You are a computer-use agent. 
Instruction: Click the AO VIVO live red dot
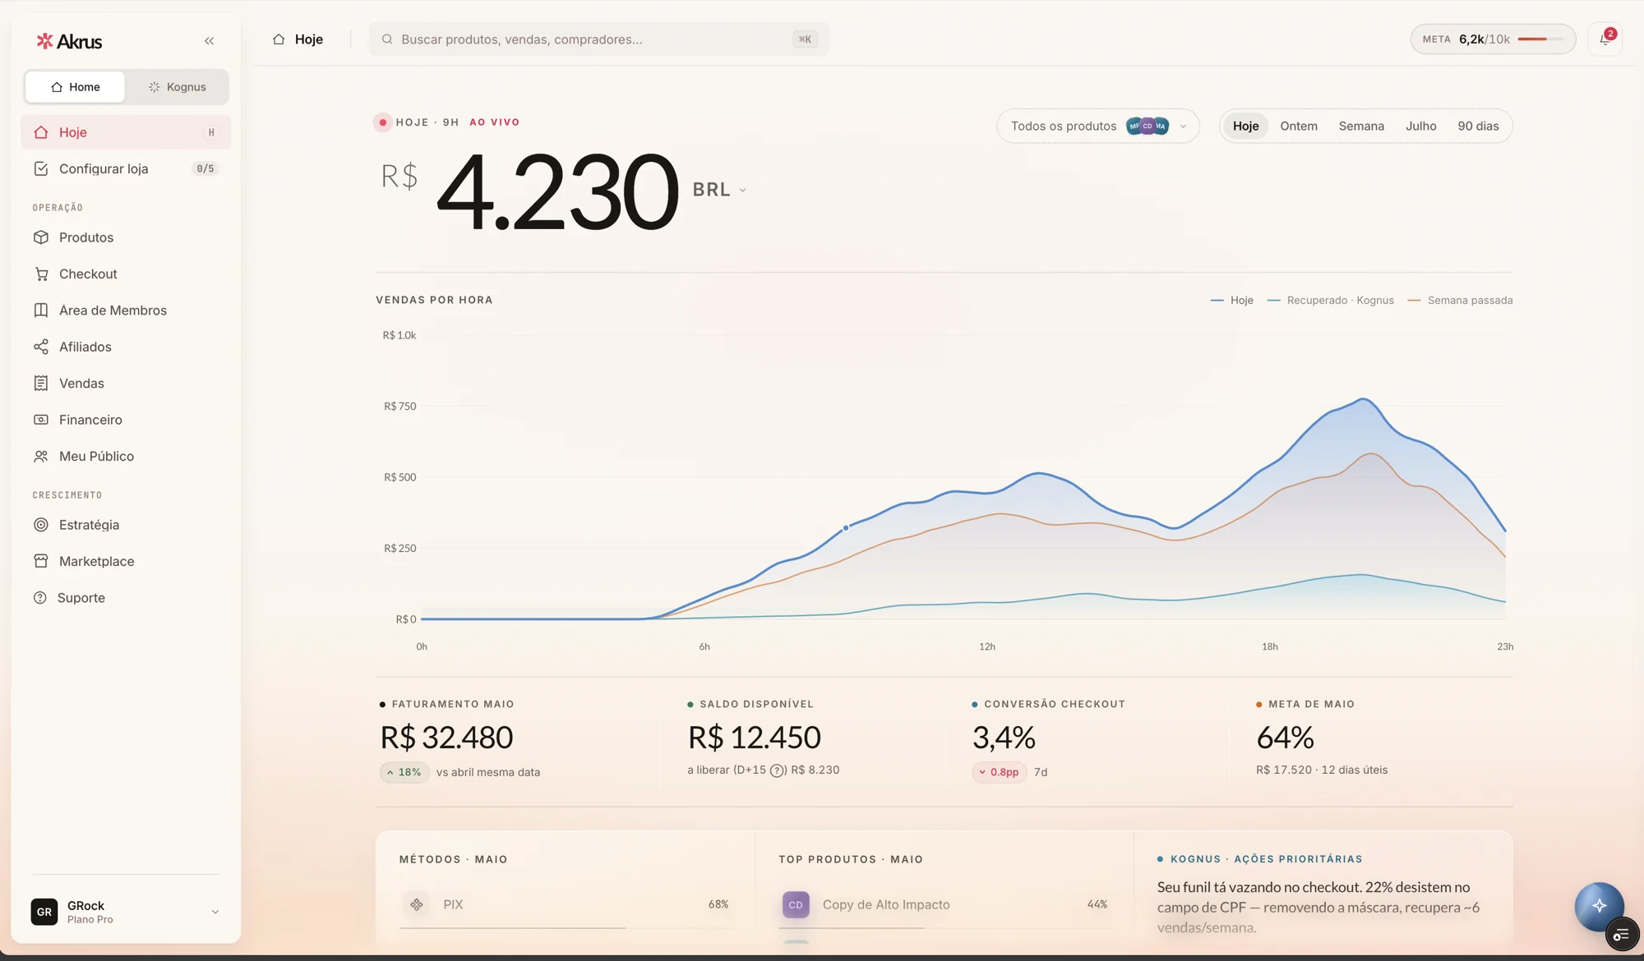[x=383, y=122]
